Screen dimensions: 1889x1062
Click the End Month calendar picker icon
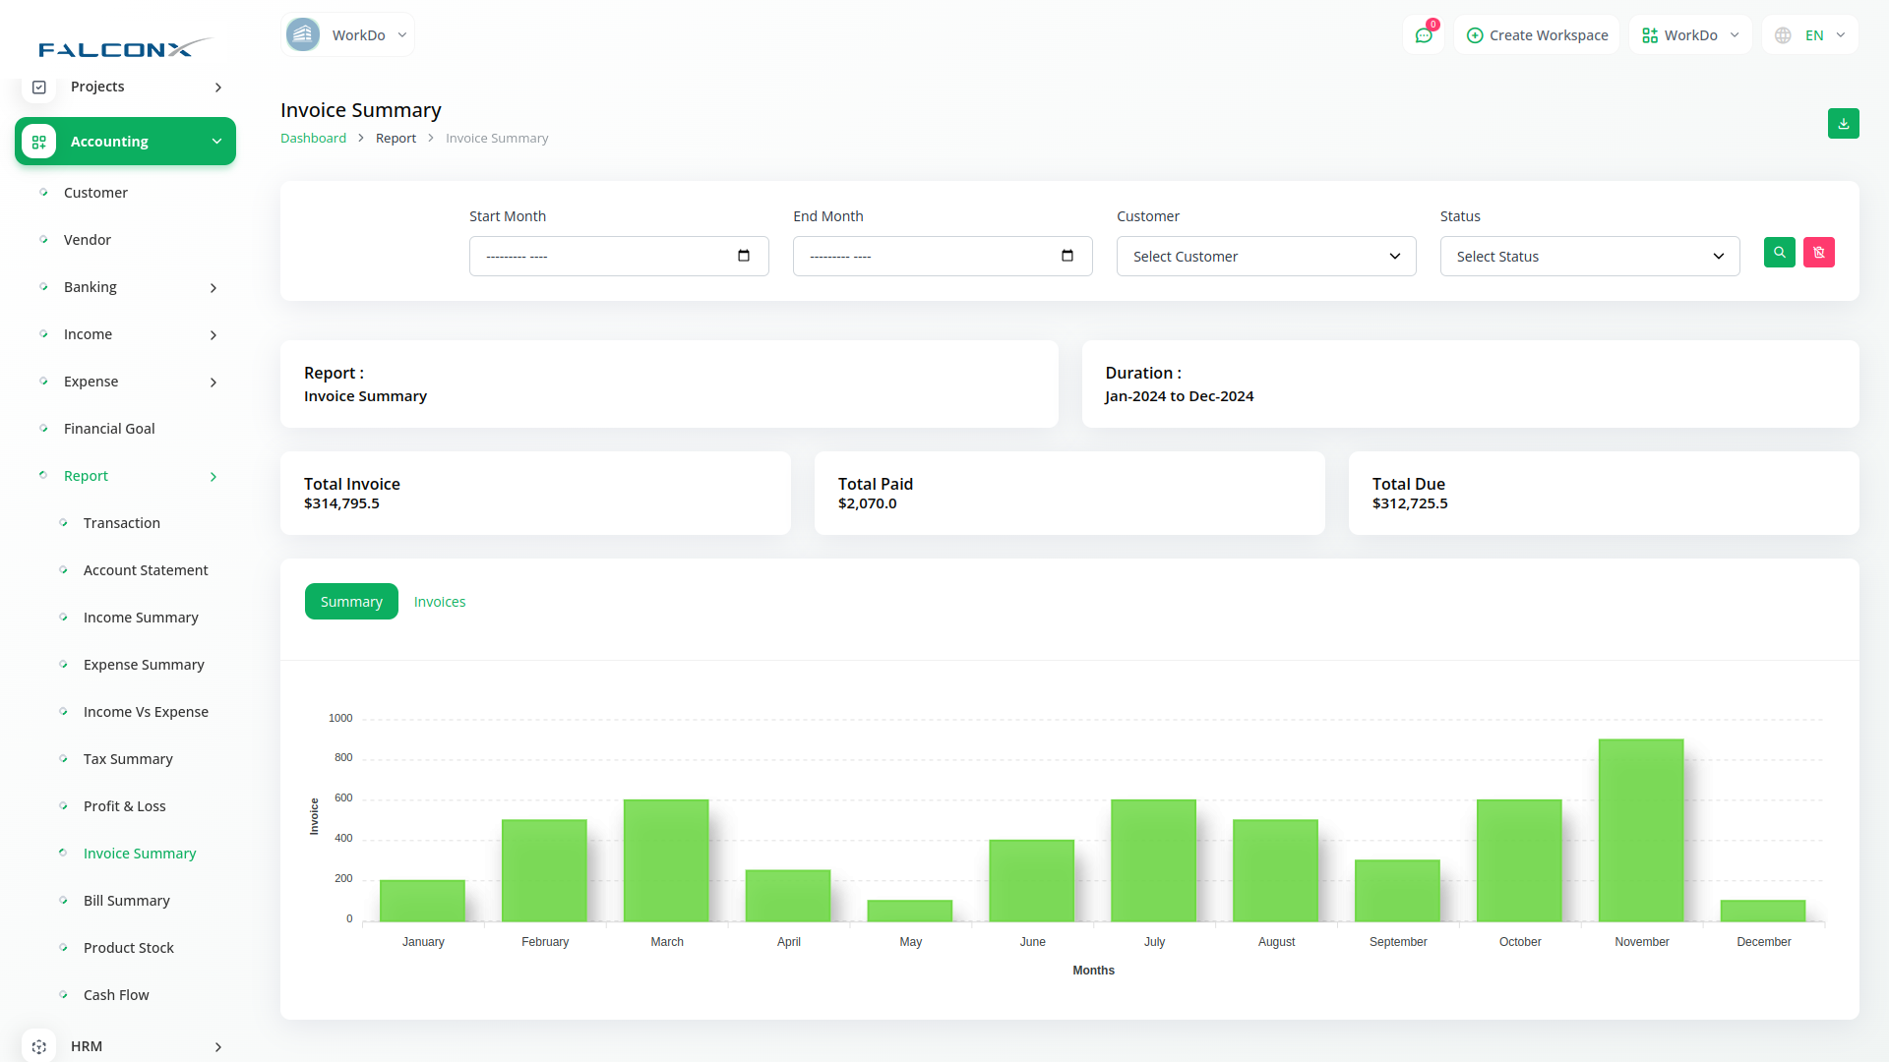tap(1067, 256)
